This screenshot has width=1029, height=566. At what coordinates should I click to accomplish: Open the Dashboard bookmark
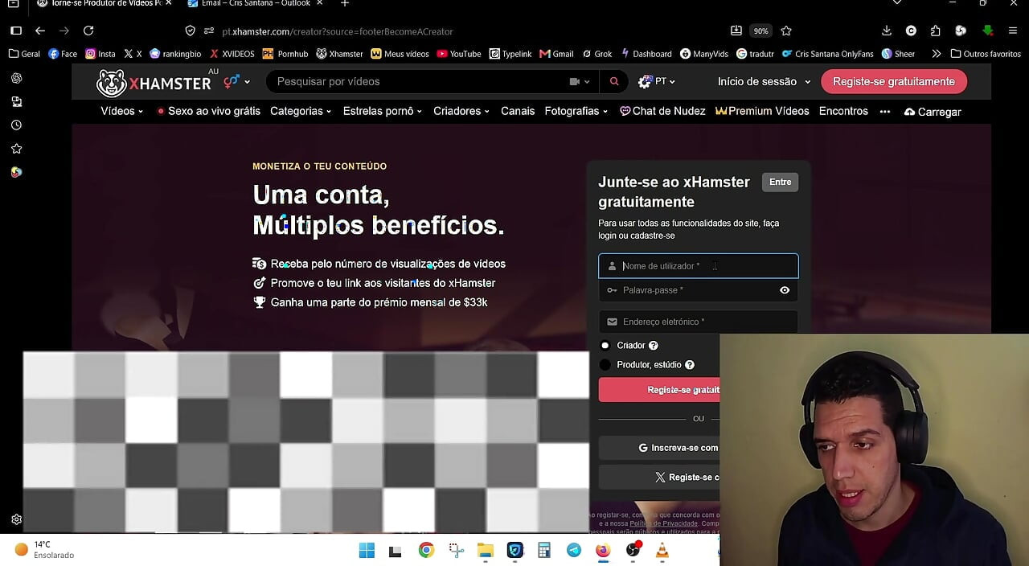(646, 54)
